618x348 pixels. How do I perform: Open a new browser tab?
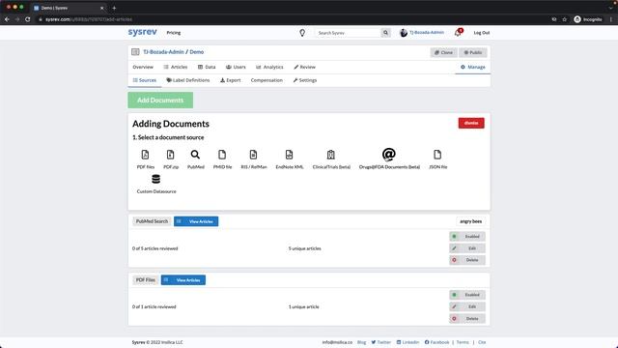[114, 8]
